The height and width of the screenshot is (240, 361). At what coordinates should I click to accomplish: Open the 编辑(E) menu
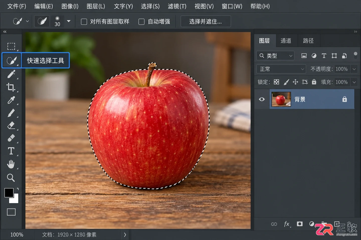(44, 6)
